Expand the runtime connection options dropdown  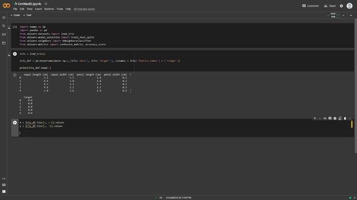pyautogui.click(x=344, y=16)
